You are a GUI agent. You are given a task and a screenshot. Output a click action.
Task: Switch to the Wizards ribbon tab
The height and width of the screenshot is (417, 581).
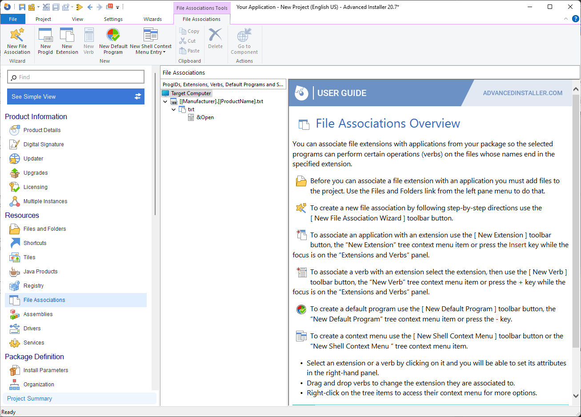[x=152, y=19]
